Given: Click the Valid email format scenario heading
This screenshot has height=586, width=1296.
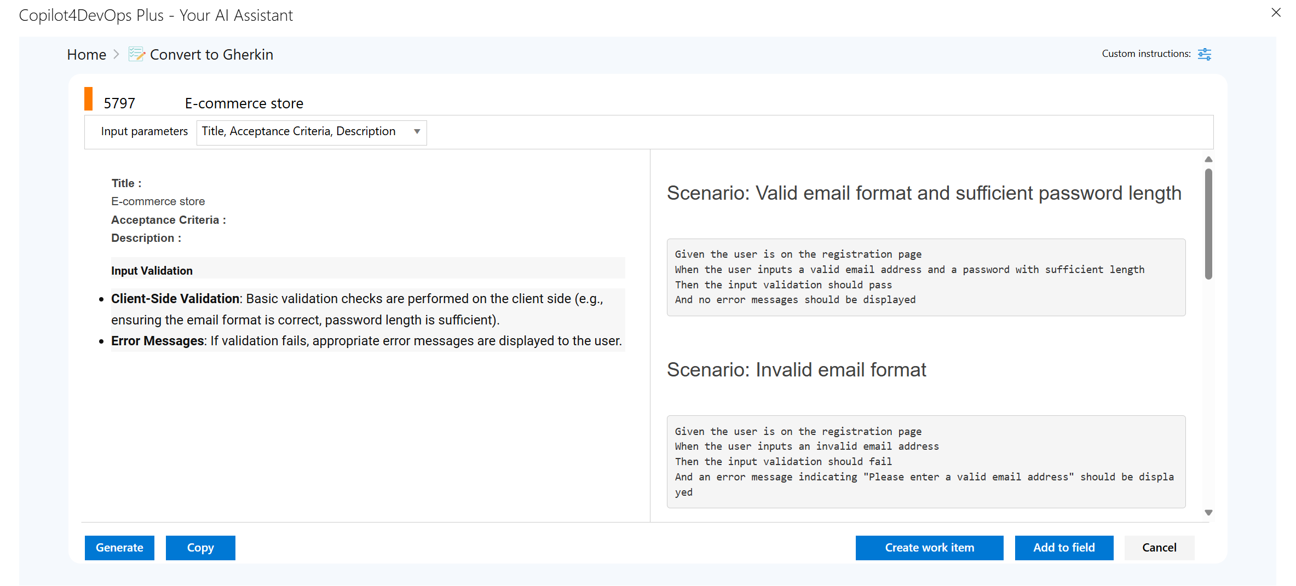Looking at the screenshot, I should click(x=924, y=193).
